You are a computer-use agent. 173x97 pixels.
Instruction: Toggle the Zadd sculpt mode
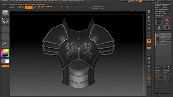click(62, 6)
